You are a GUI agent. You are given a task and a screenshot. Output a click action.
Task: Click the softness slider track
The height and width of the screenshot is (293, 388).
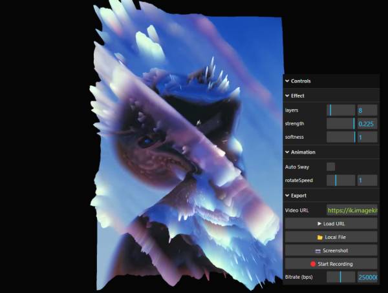coord(341,137)
